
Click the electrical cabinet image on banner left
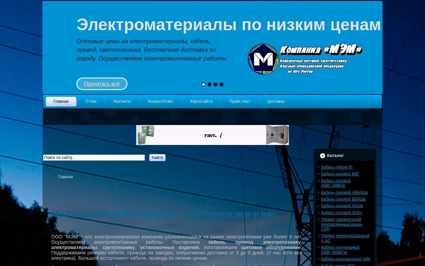pos(146,135)
